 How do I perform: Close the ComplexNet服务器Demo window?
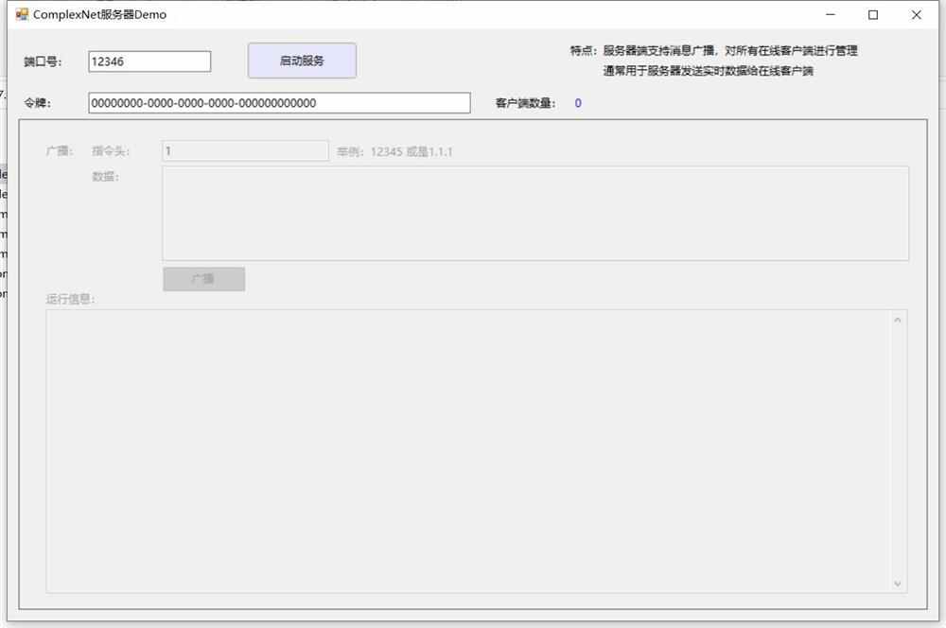tap(916, 14)
